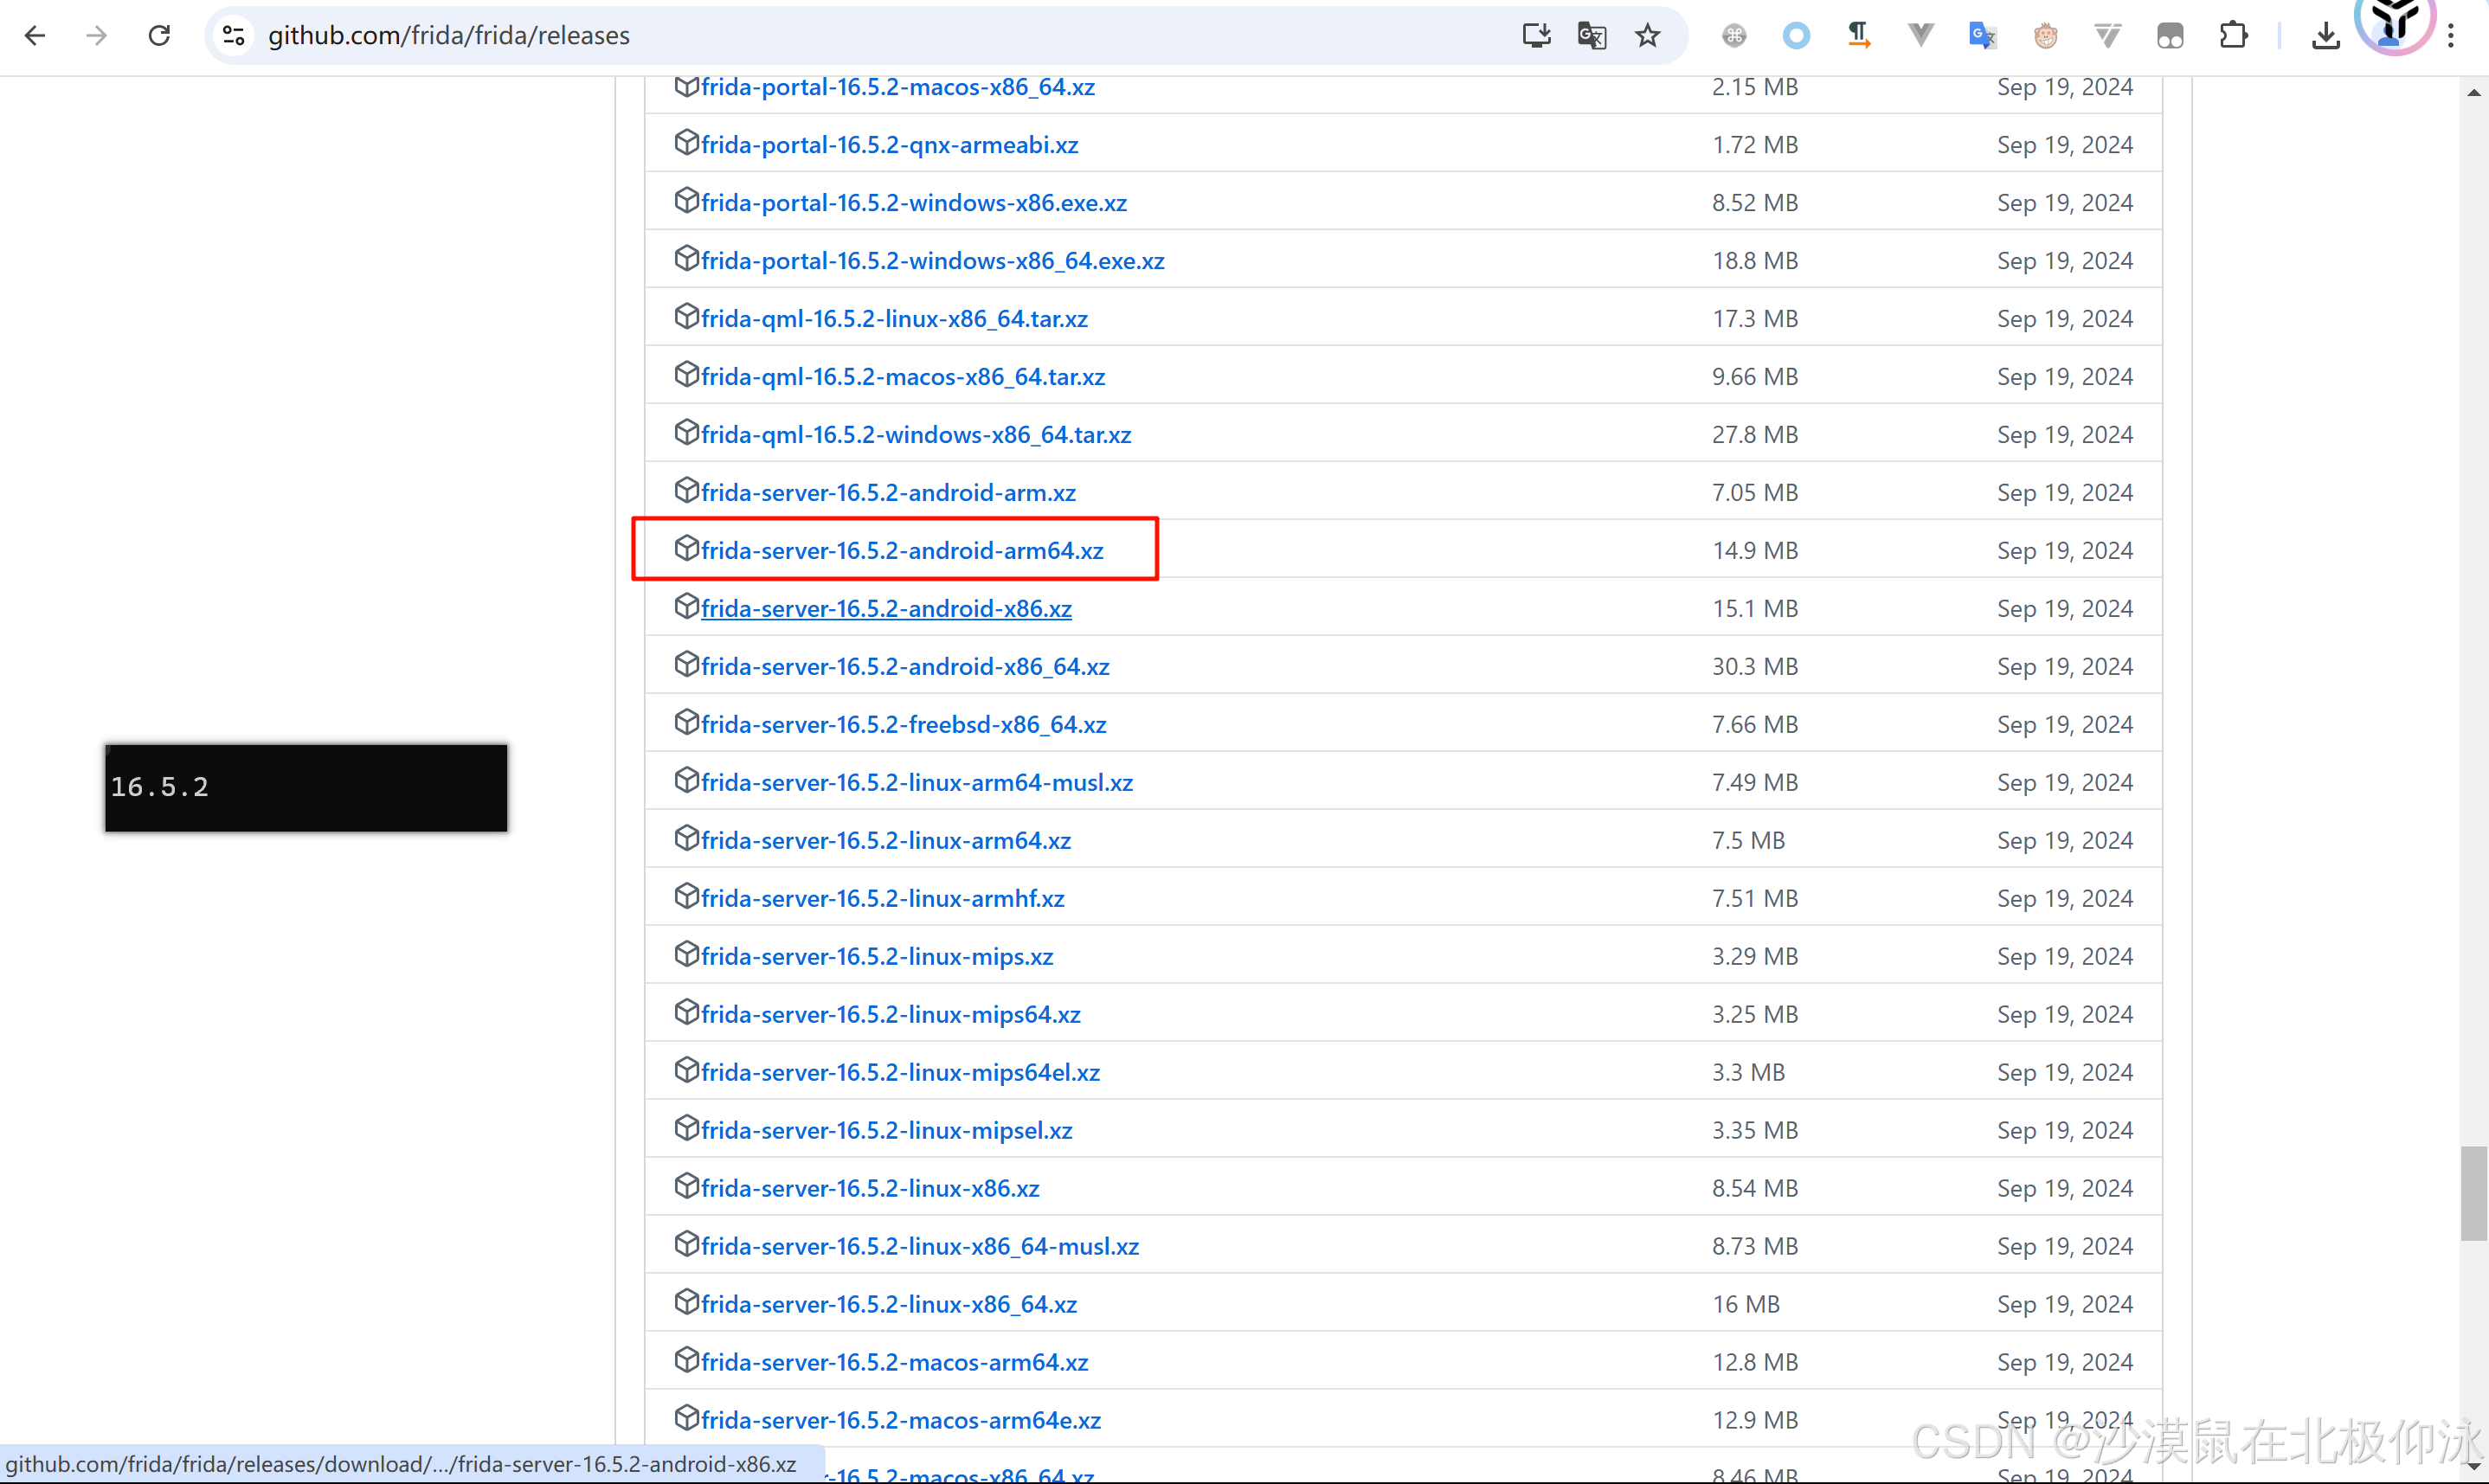The image size is (2489, 1484).
Task: View site information icon in address bar
Action: [233, 36]
